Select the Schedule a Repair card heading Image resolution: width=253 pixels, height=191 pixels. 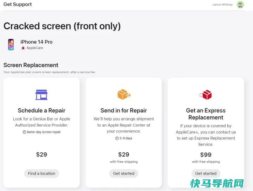pyautogui.click(x=41, y=110)
